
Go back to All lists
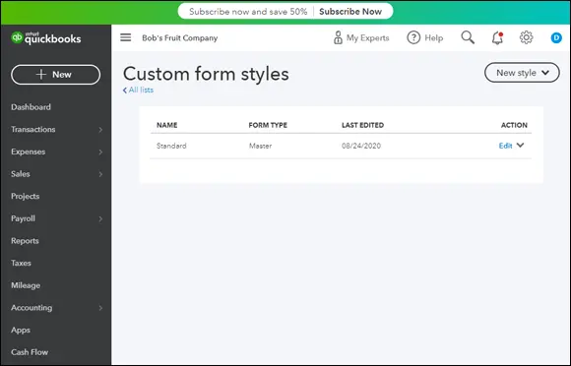click(138, 90)
